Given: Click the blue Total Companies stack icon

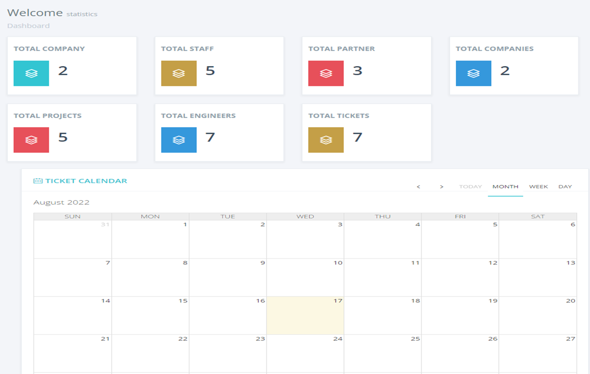Looking at the screenshot, I should [x=473, y=73].
